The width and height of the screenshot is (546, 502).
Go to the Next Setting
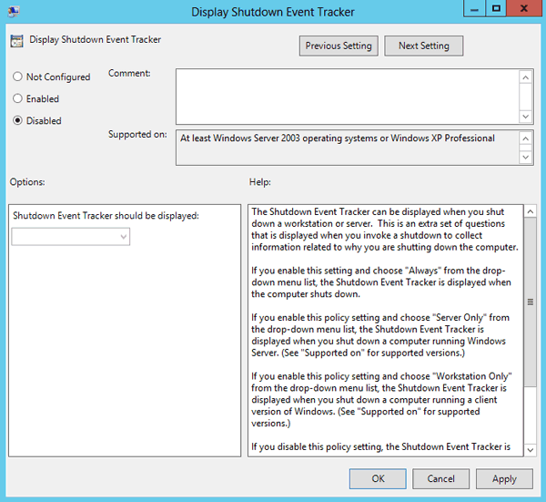coord(424,46)
